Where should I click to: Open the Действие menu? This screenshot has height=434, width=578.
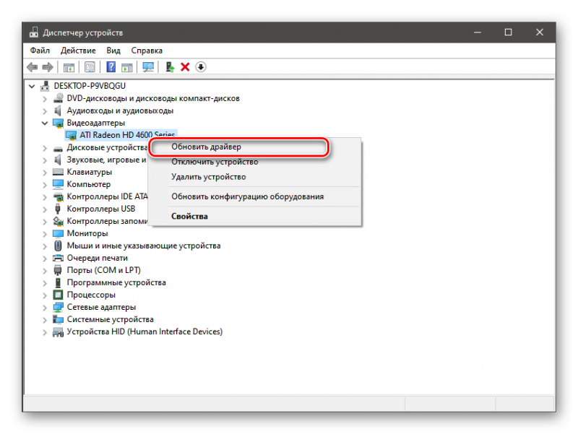[x=78, y=51]
